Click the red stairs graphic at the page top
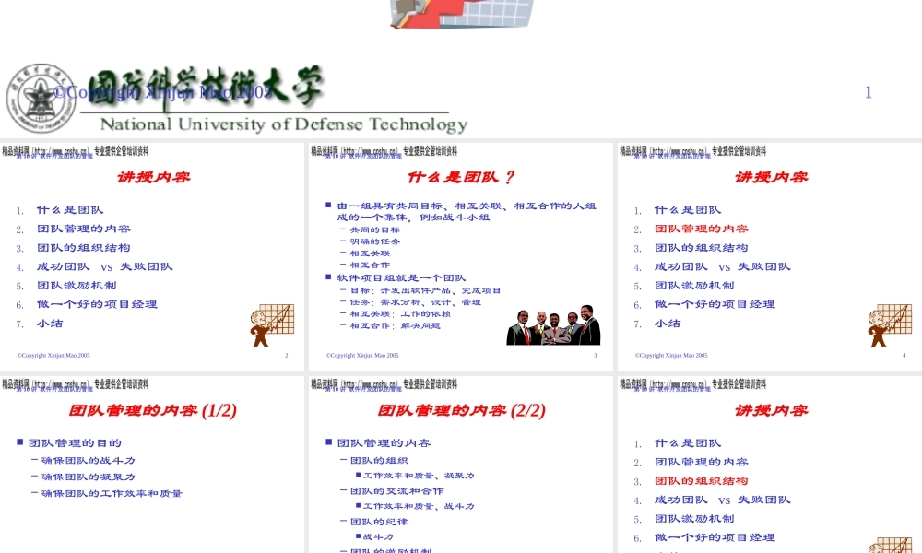922x553 pixels. (x=462, y=14)
